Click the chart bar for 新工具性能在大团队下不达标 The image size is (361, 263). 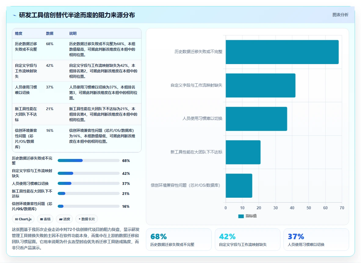243,152
